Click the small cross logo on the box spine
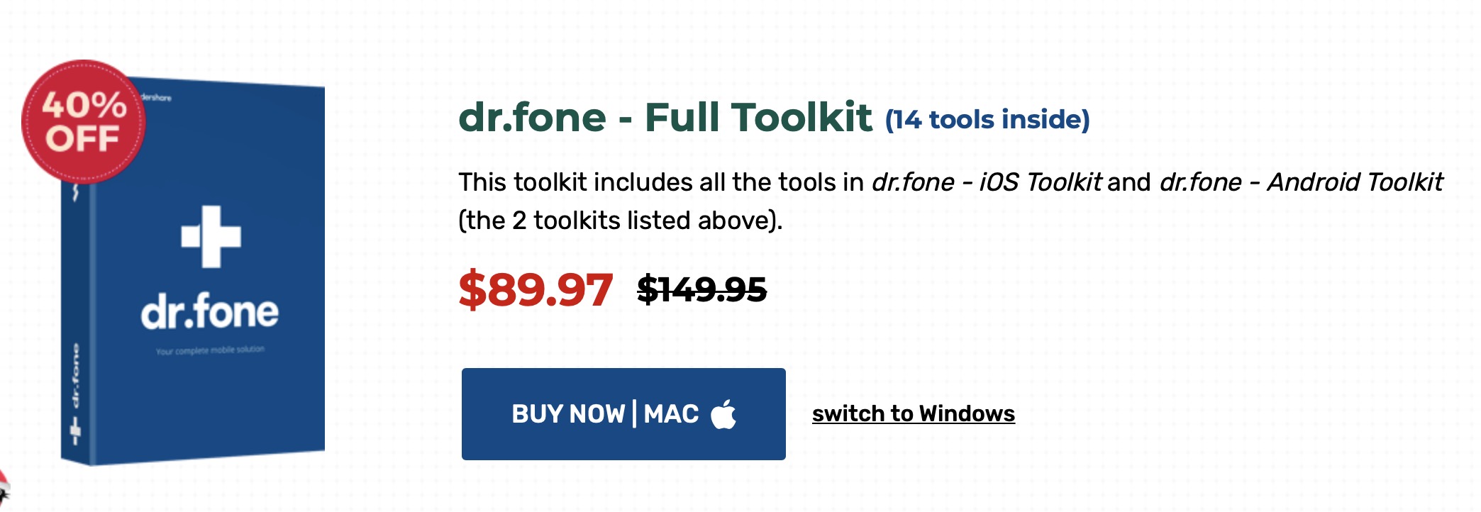1481x512 pixels. pos(75,430)
